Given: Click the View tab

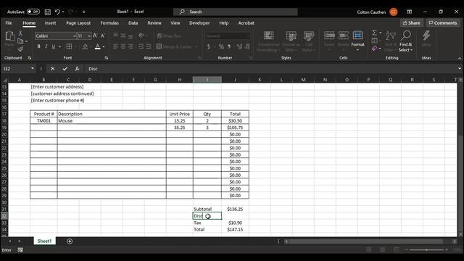Looking at the screenshot, I should (175, 23).
